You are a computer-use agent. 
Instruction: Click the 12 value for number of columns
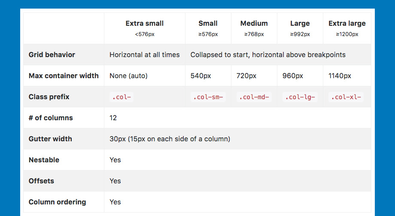[113, 118]
